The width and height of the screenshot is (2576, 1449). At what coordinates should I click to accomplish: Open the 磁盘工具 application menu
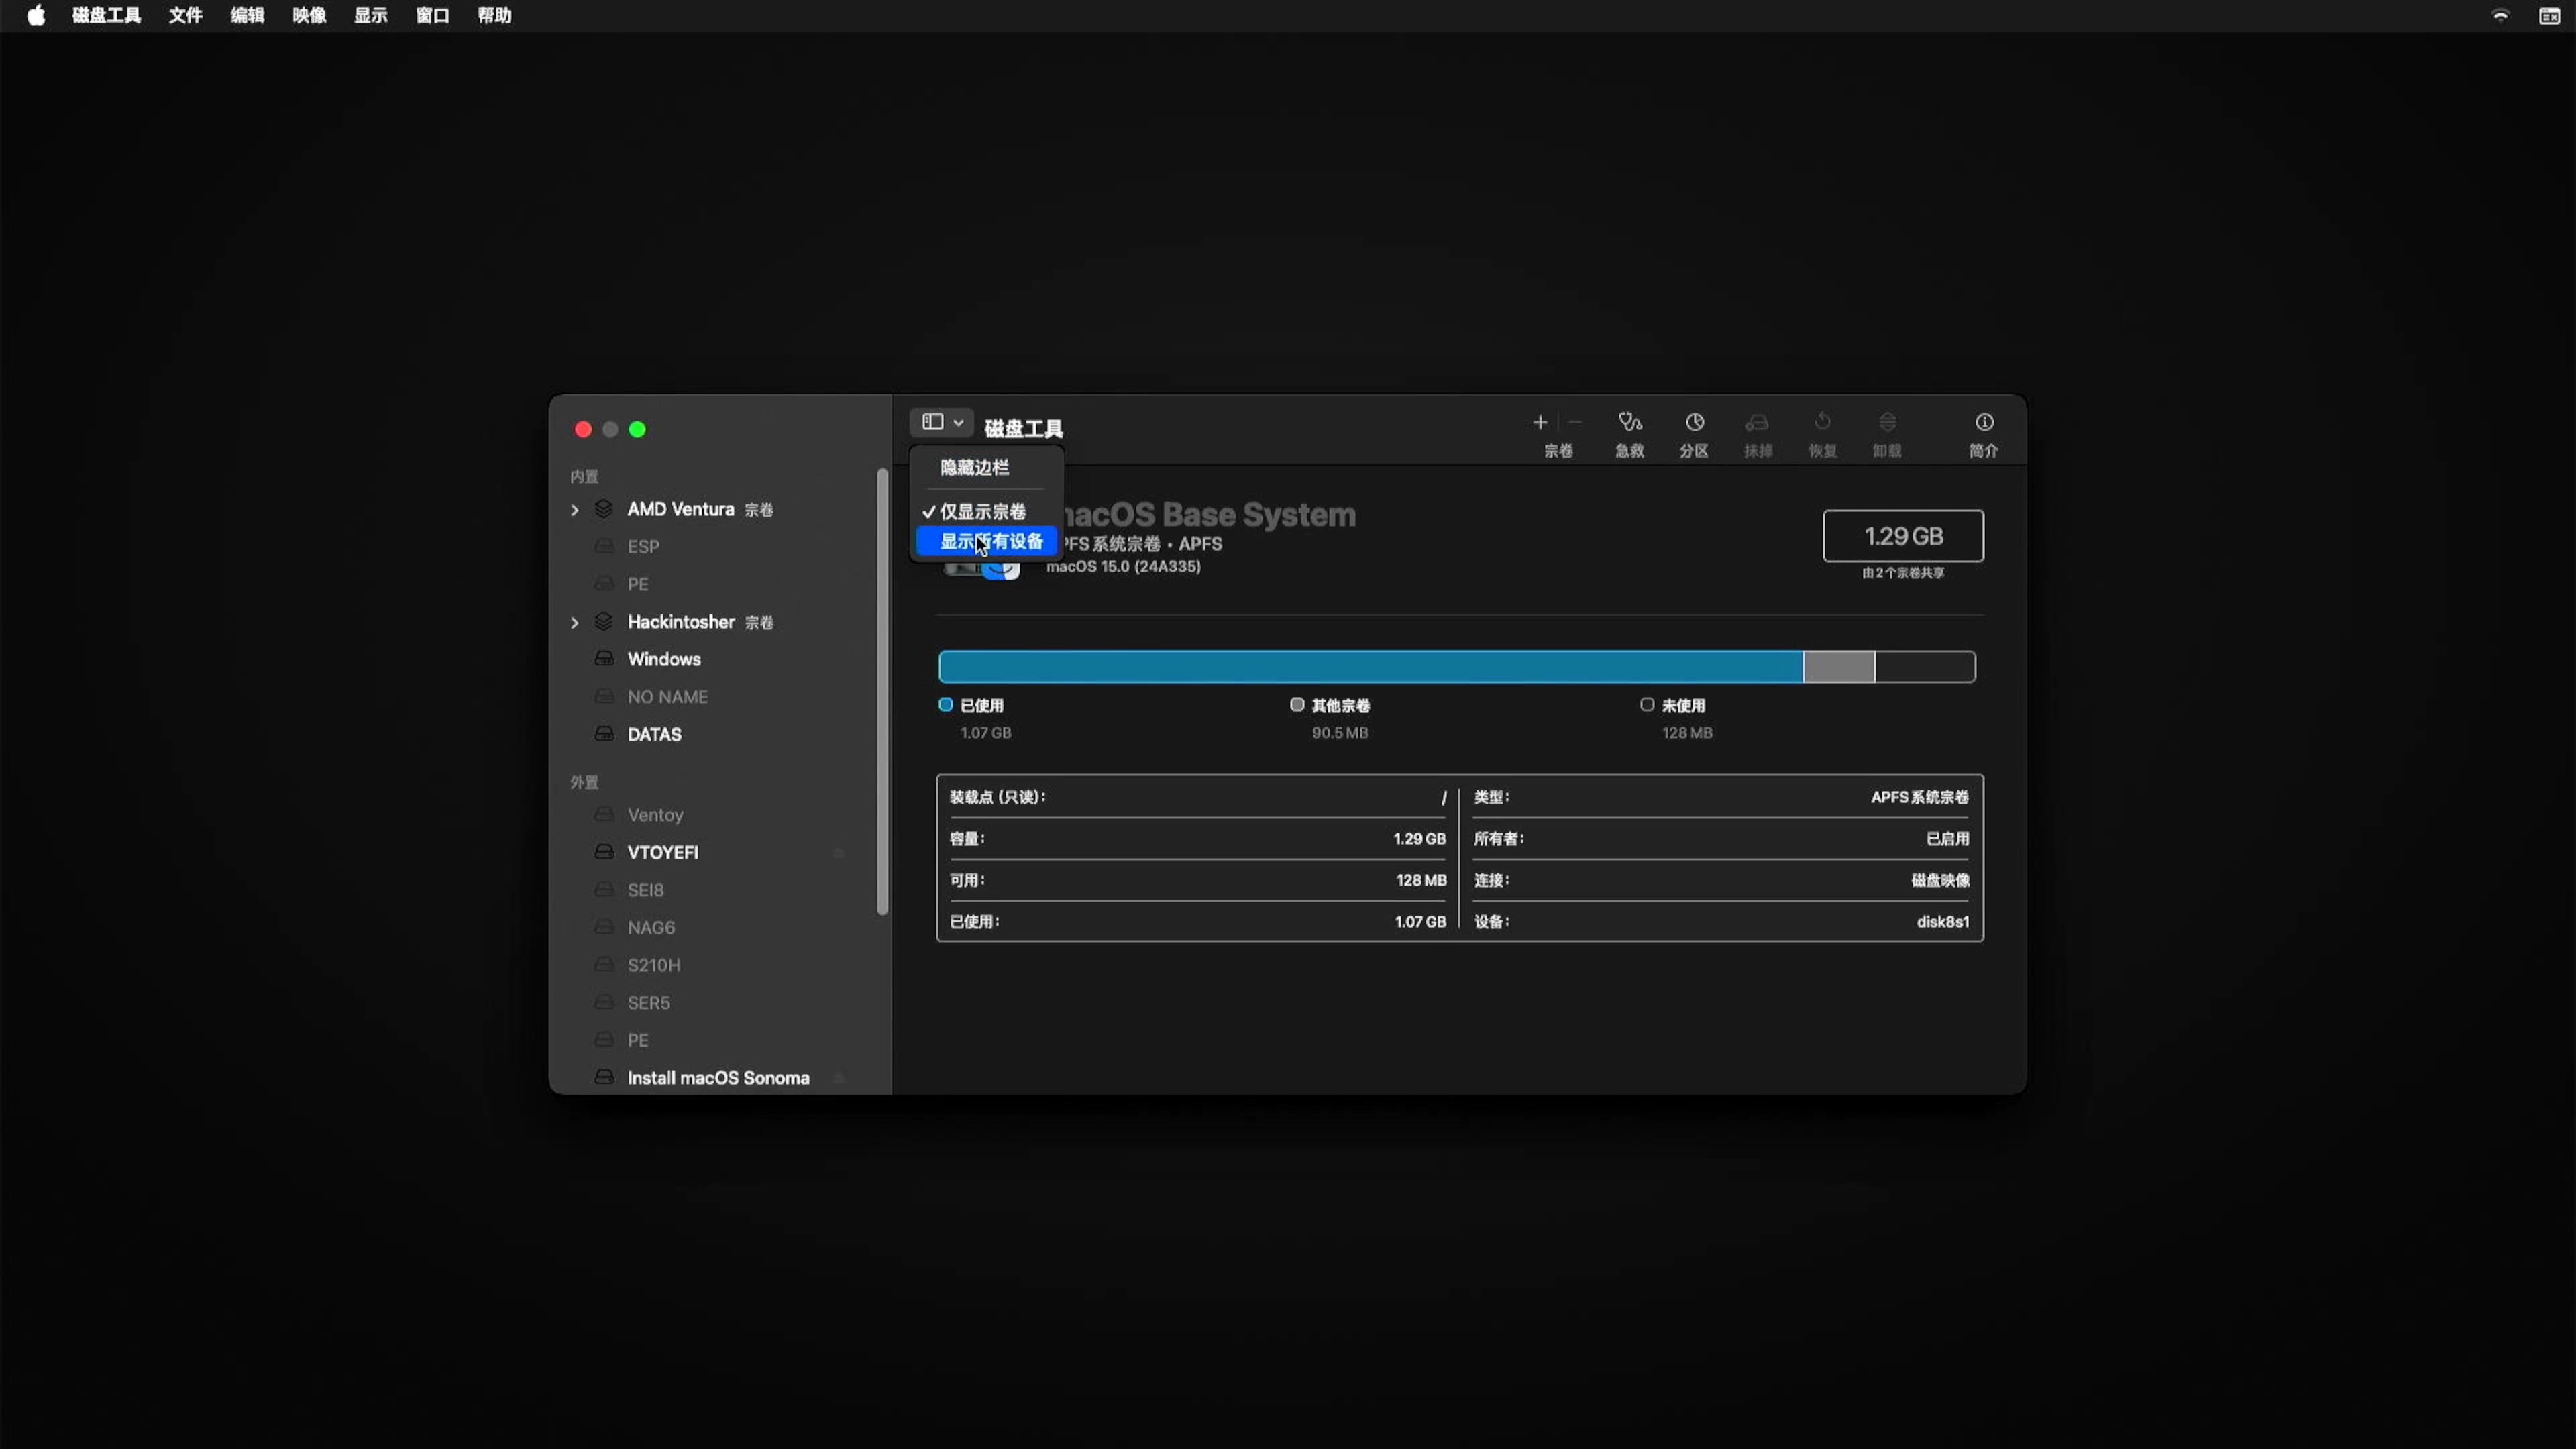tap(106, 15)
